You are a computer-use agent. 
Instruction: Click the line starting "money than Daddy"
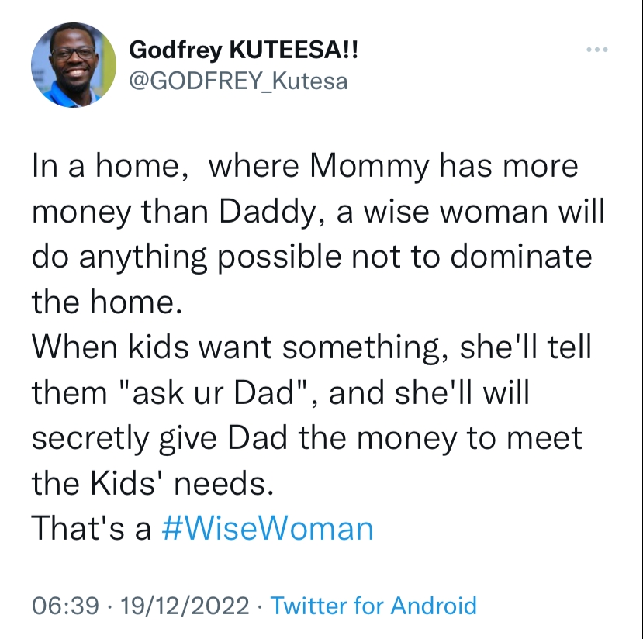[318, 212]
